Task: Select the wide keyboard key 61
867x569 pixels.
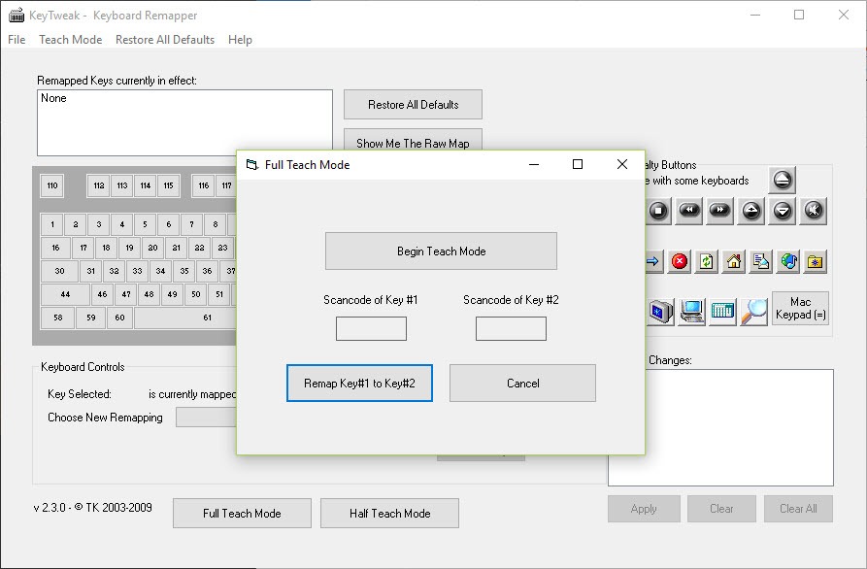Action: click(185, 318)
